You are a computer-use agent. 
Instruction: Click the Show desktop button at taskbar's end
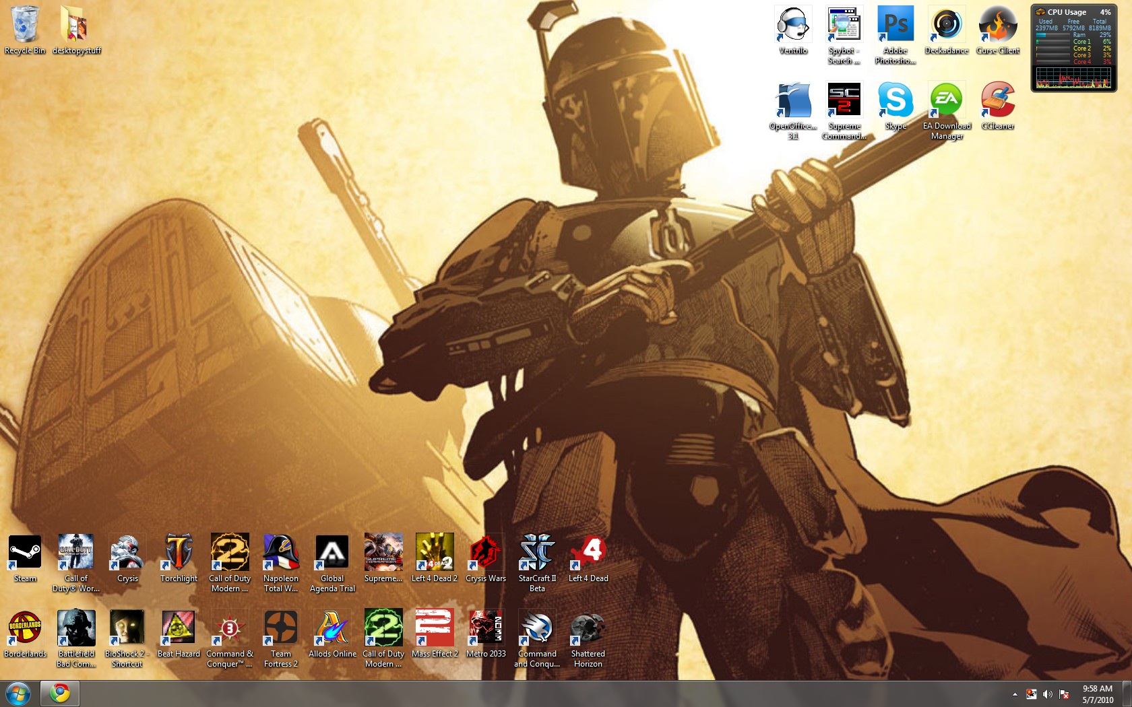click(1127, 694)
